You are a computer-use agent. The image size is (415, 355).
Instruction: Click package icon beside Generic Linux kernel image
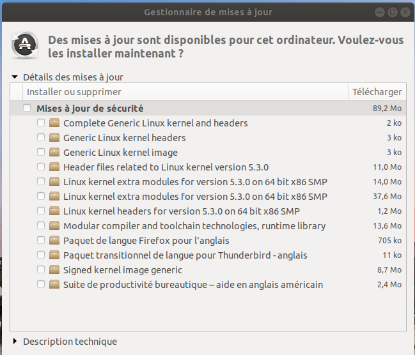54,153
